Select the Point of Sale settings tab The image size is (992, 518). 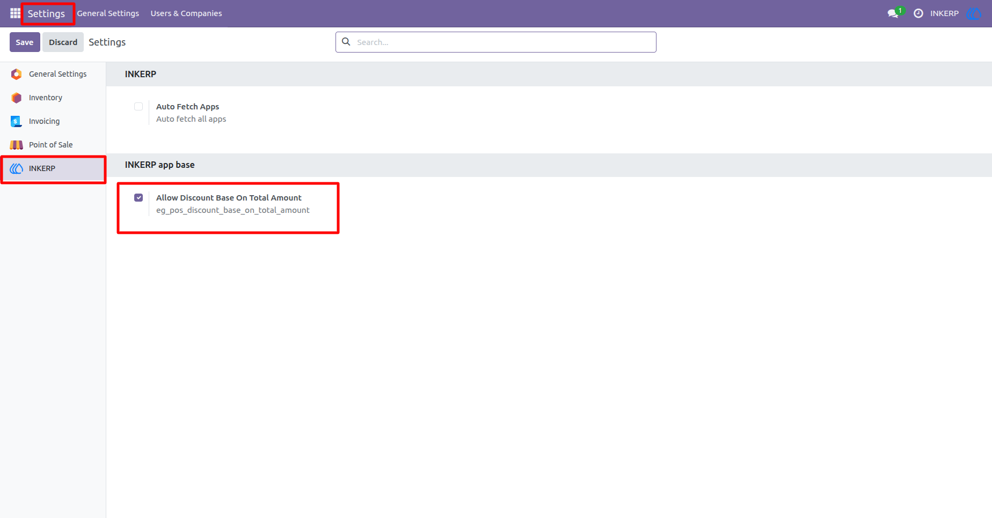click(x=53, y=145)
